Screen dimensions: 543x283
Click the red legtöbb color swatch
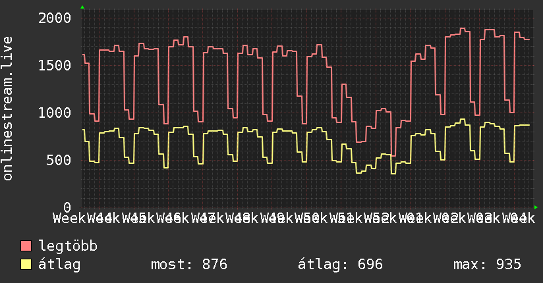(26, 246)
